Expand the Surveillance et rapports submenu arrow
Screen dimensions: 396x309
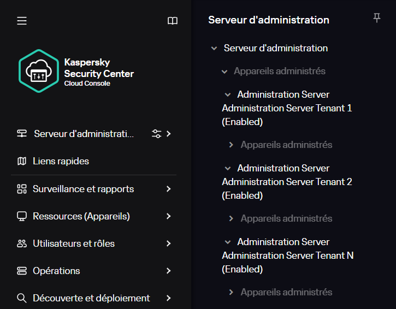point(169,189)
